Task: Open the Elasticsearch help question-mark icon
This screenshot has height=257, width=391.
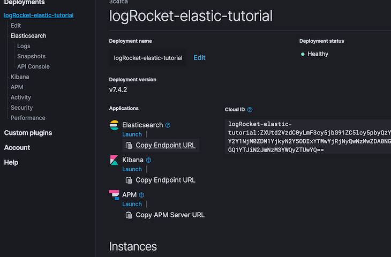Action: [x=168, y=125]
